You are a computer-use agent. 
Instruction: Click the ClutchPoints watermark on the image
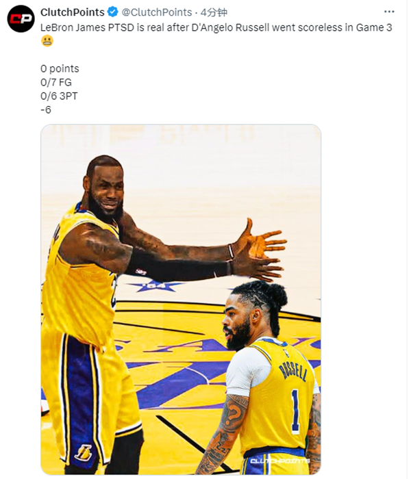(279, 461)
